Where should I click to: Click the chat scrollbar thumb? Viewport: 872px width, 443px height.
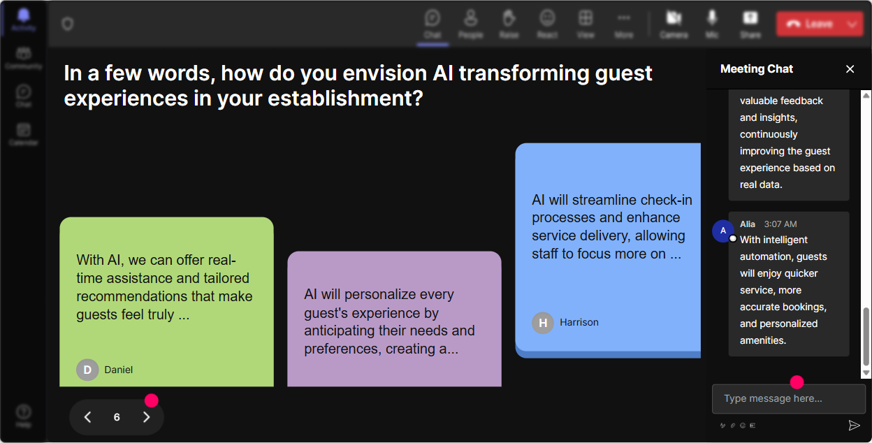pos(866,336)
